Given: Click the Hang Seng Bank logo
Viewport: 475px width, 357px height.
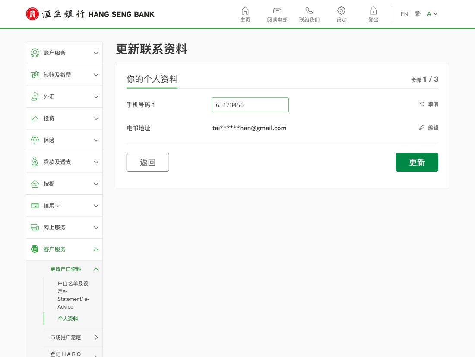Looking at the screenshot, I should point(90,14).
